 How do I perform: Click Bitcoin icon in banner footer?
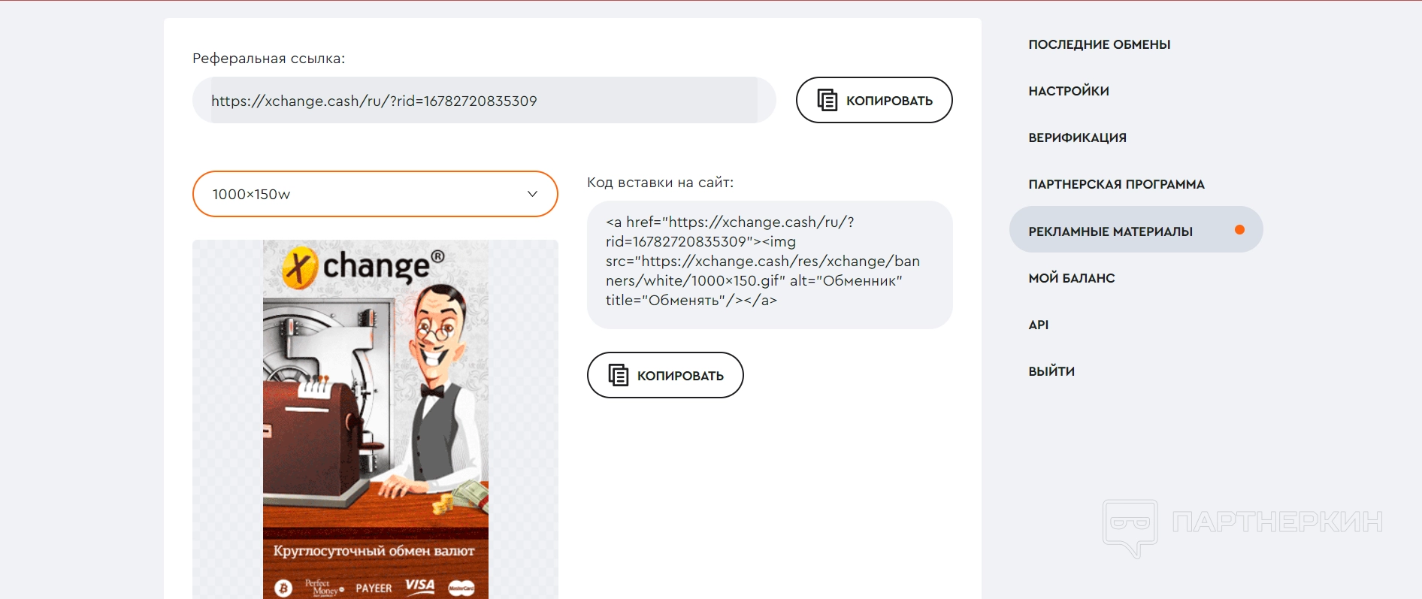[283, 588]
